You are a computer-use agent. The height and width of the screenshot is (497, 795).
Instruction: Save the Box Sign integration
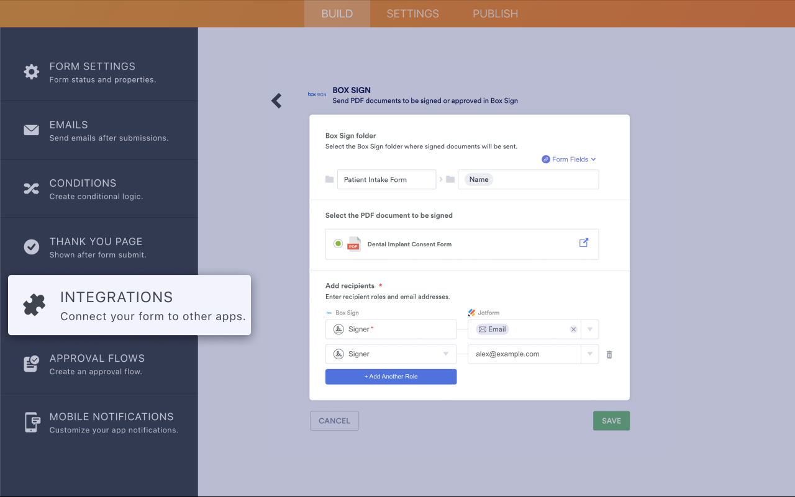pos(611,420)
